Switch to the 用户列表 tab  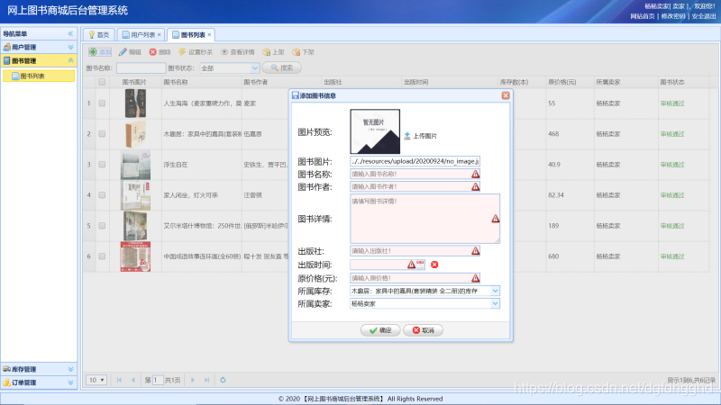(139, 34)
